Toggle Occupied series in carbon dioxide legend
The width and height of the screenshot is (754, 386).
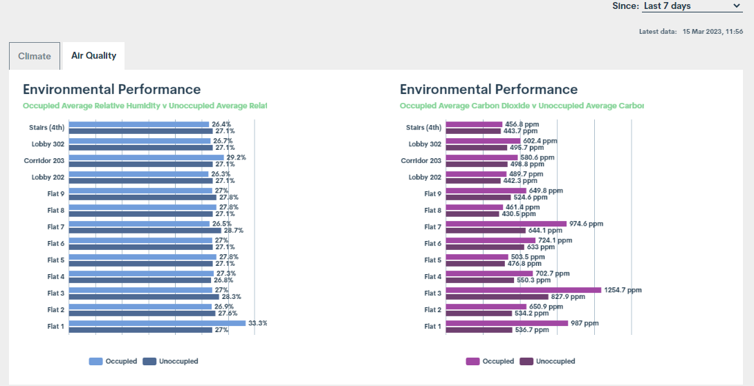tap(490, 362)
